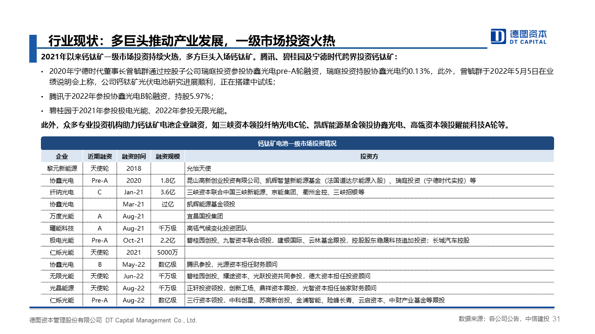
Task: Select the "万度光能" company cell
Action: (x=62, y=216)
